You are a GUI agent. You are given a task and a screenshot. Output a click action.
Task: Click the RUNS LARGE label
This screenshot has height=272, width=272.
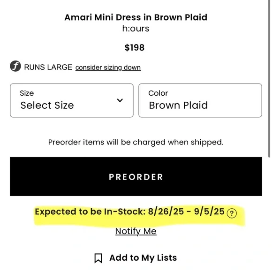(x=48, y=67)
